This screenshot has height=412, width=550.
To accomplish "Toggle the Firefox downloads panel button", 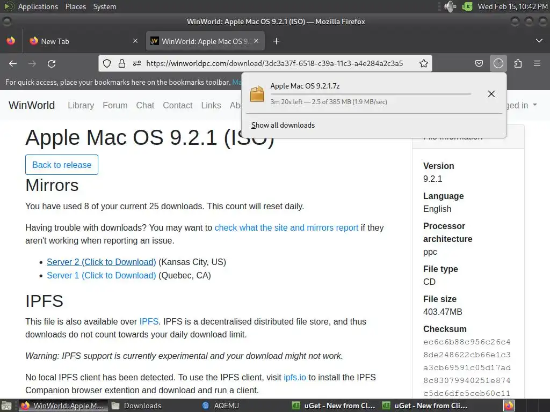I will coord(498,63).
